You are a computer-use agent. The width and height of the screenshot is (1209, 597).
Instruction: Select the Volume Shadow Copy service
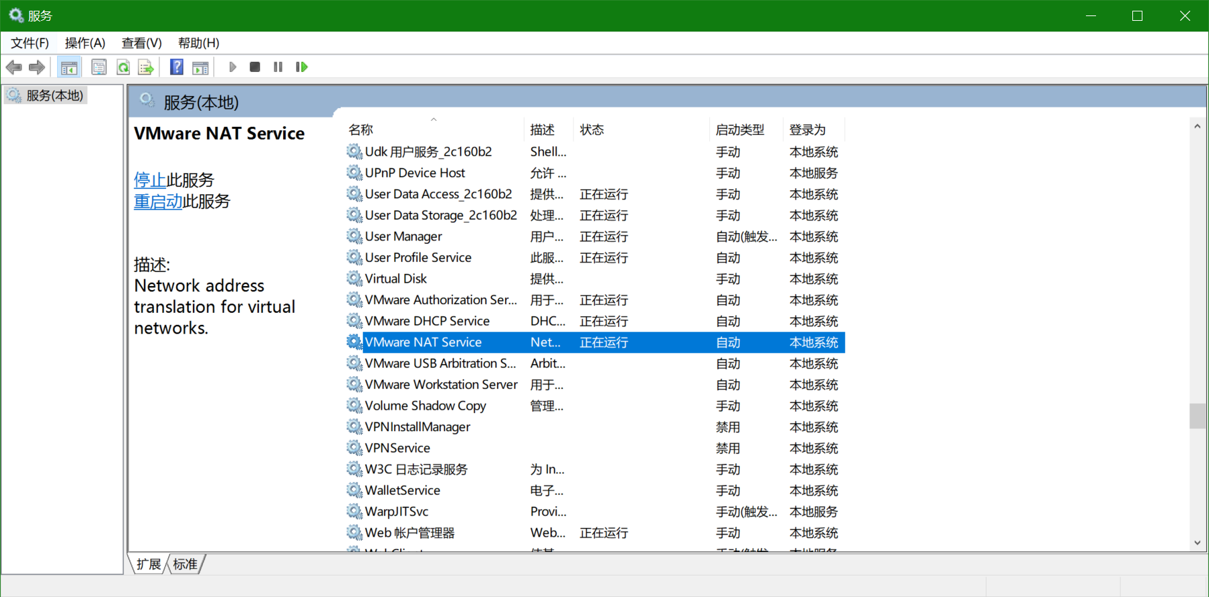(x=594, y=406)
